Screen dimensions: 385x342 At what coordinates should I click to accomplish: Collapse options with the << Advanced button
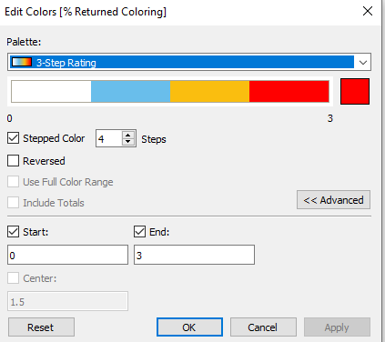coord(333,200)
